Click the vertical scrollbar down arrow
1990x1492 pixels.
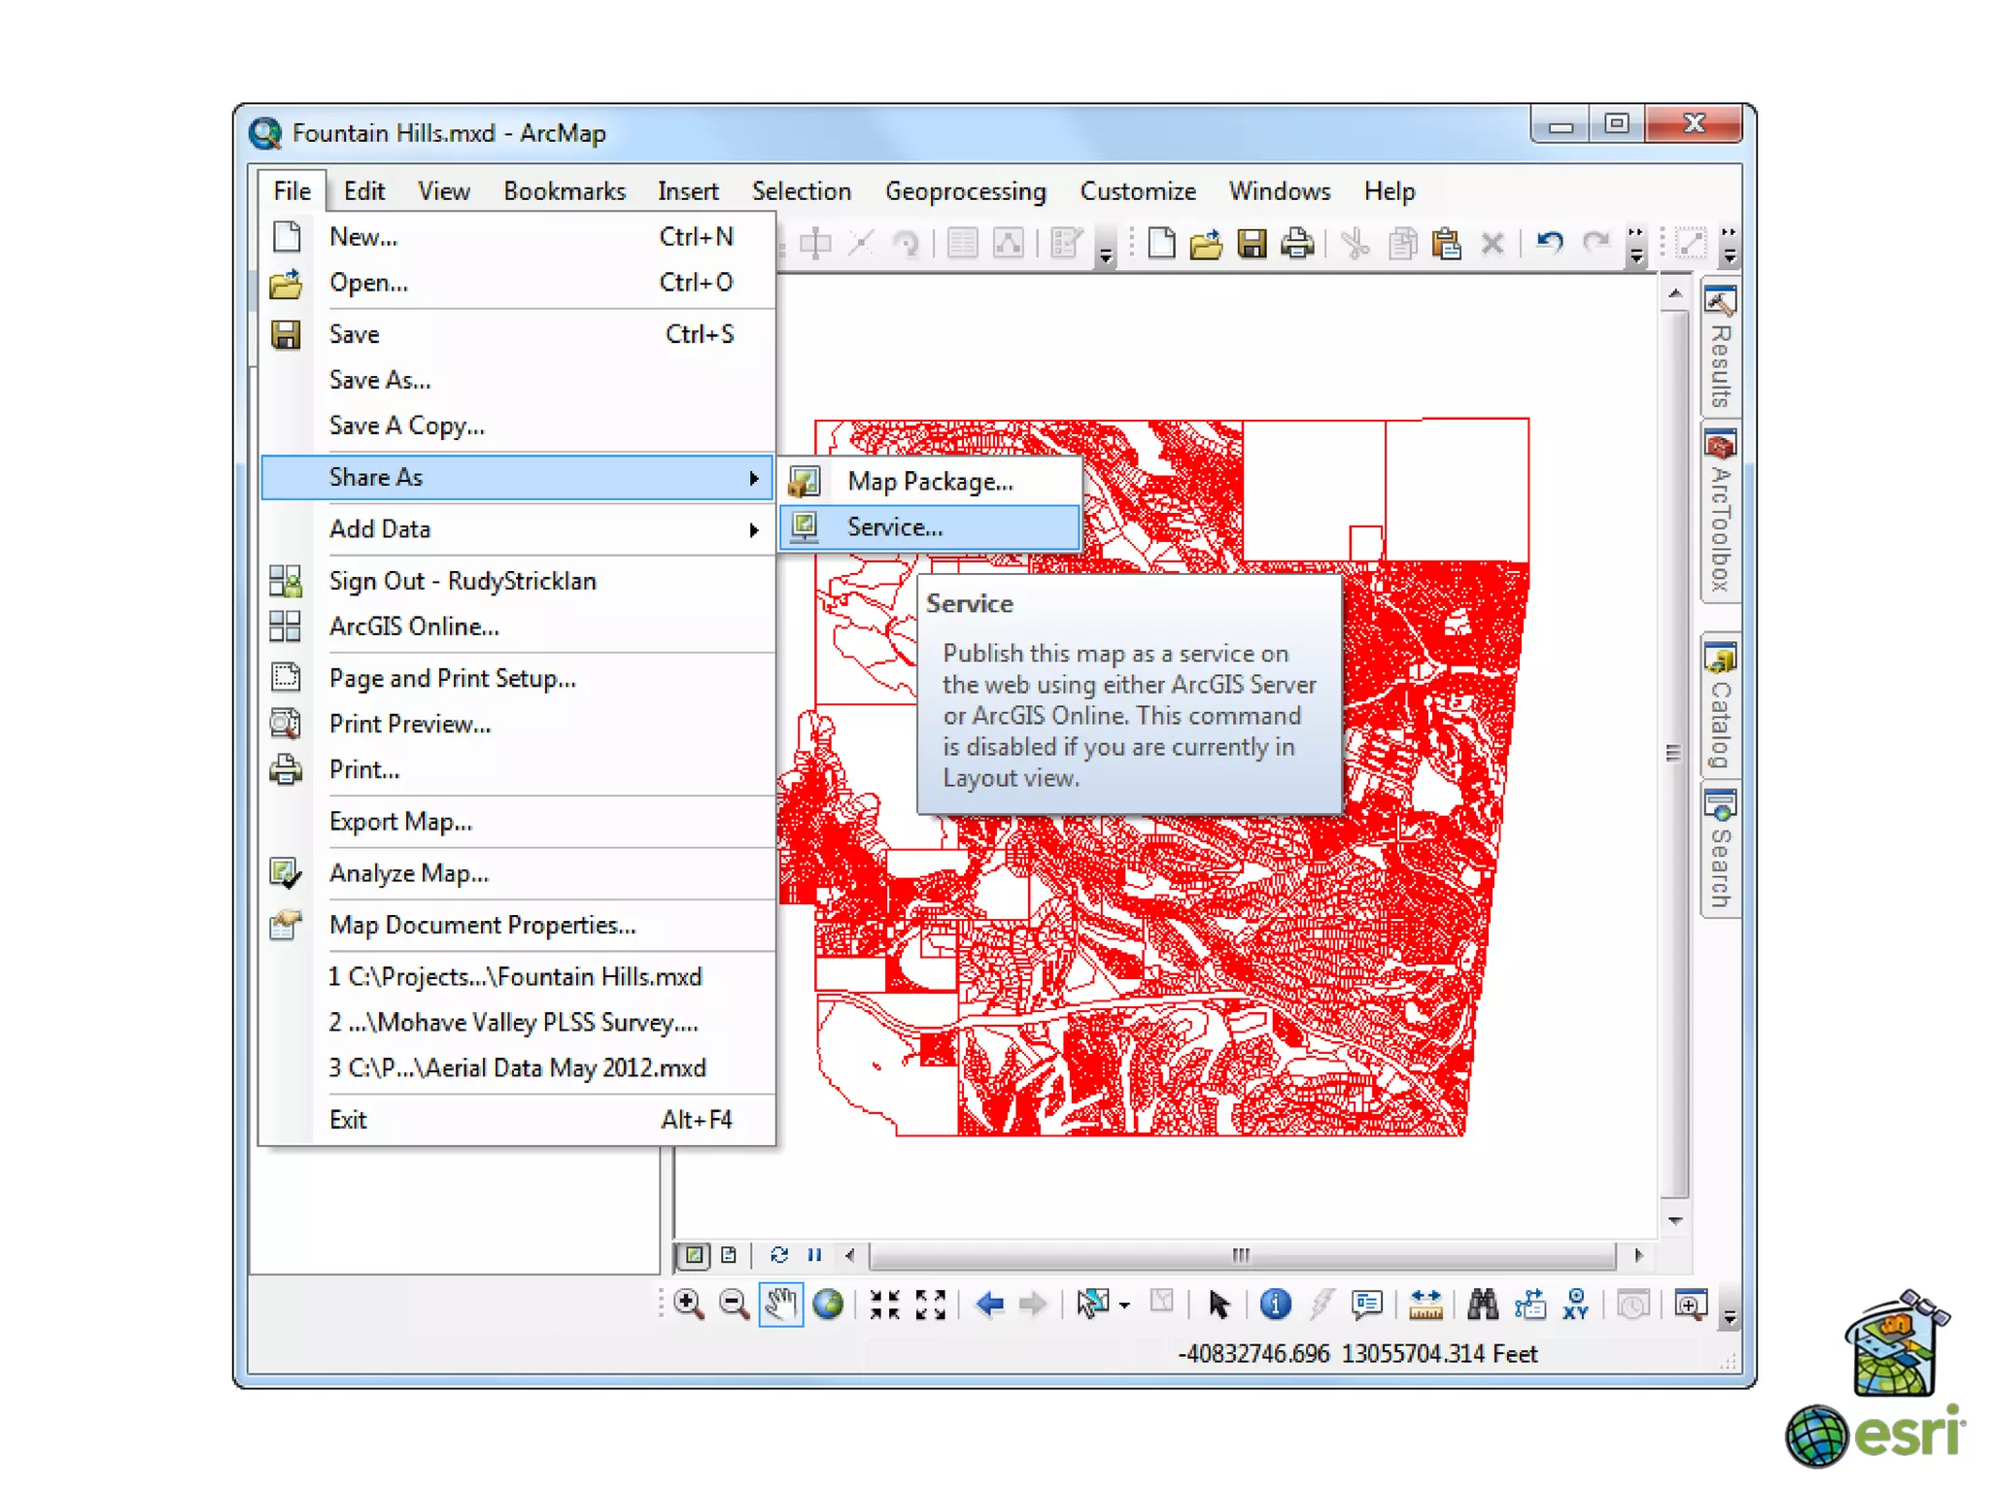[1675, 1220]
